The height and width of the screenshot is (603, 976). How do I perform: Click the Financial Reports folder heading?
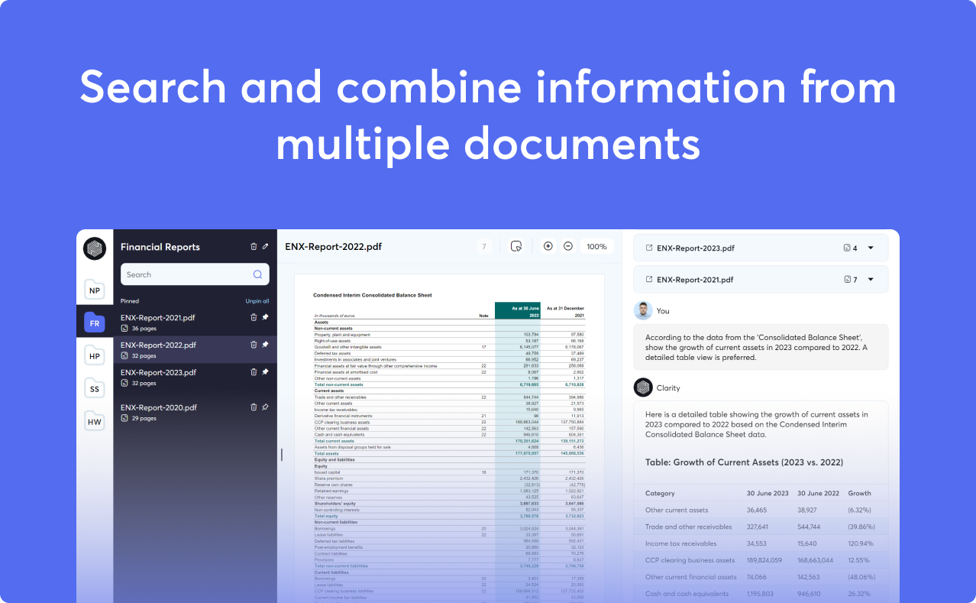pos(160,247)
